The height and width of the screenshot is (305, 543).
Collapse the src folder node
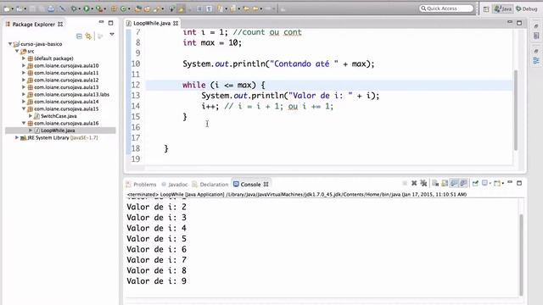[17, 51]
